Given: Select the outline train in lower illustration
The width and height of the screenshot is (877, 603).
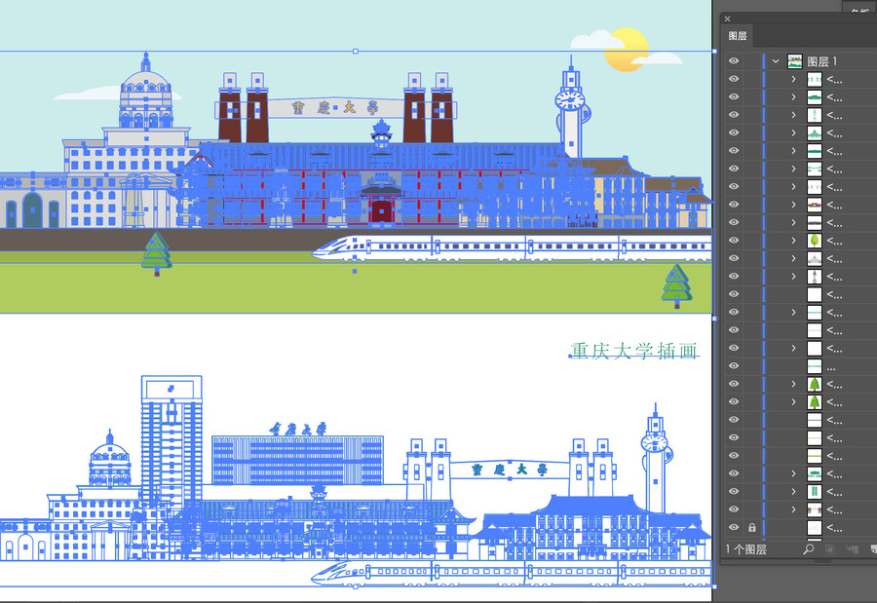Looking at the screenshot, I should tap(512, 572).
